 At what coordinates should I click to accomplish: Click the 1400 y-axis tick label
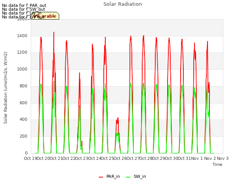pyautogui.click(x=22, y=36)
